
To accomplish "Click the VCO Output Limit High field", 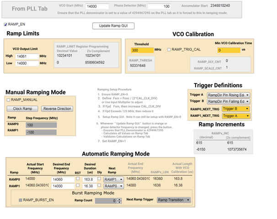I will tap(27, 56).
